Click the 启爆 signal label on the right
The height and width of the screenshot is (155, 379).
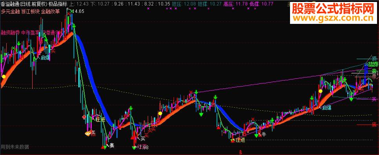(x=327, y=108)
